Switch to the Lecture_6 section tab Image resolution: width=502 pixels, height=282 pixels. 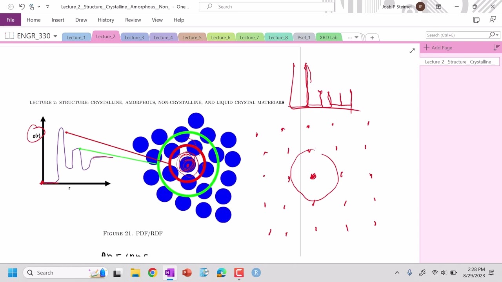point(221,38)
